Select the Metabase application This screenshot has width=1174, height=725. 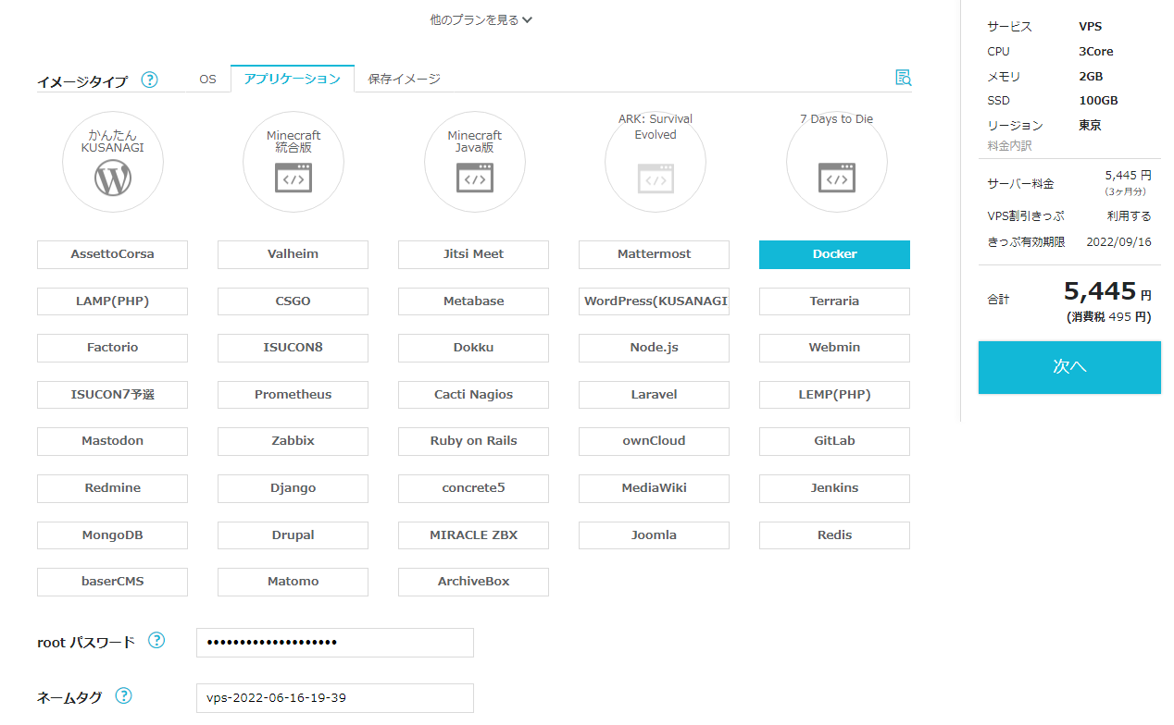(473, 301)
